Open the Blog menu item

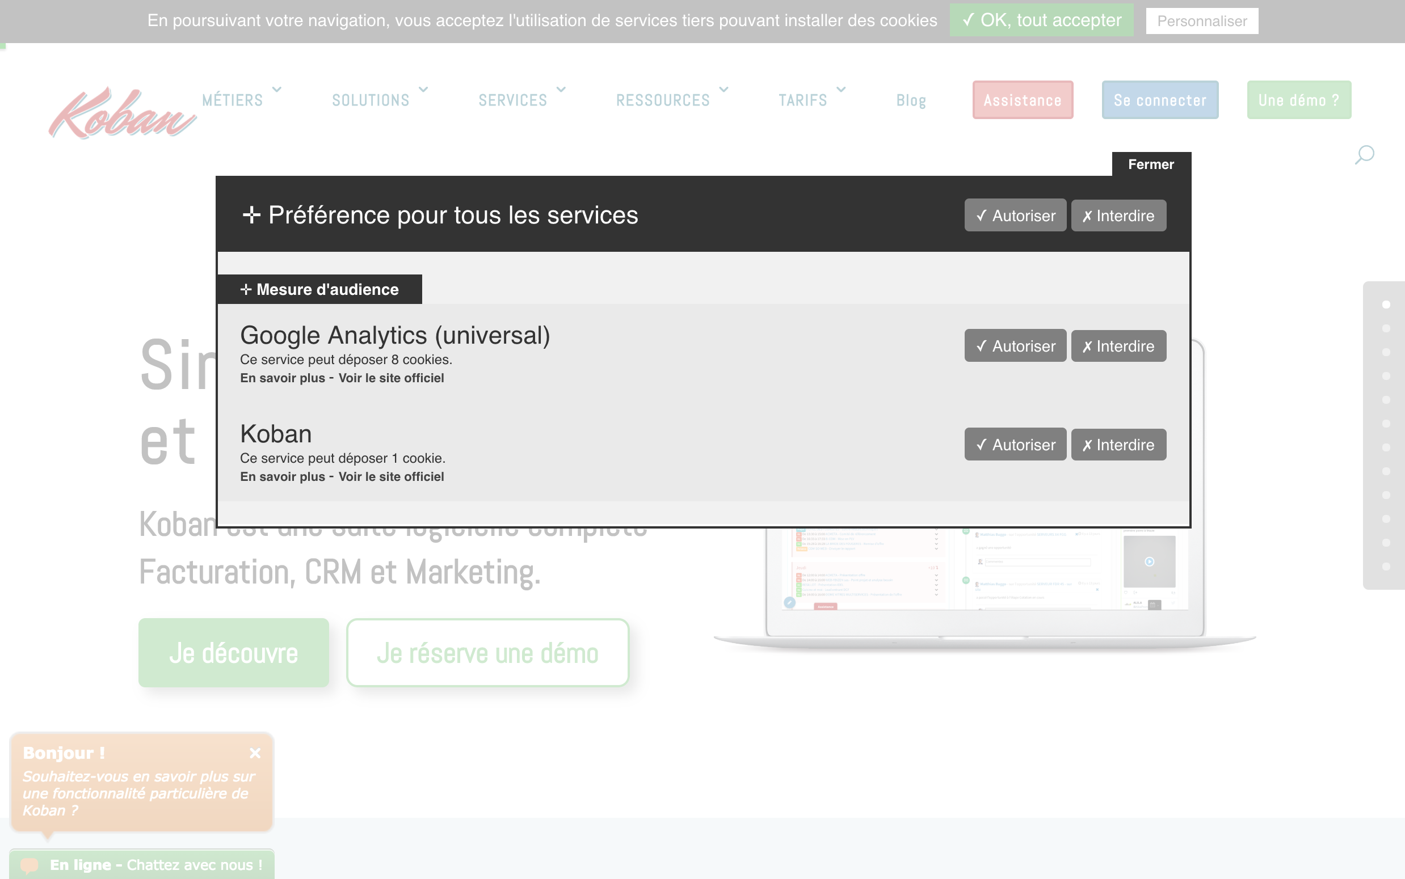[911, 100]
